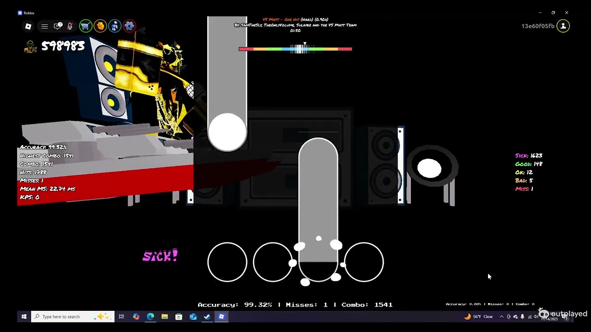Click the score value 598983
The width and height of the screenshot is (591, 332).
coord(63,46)
